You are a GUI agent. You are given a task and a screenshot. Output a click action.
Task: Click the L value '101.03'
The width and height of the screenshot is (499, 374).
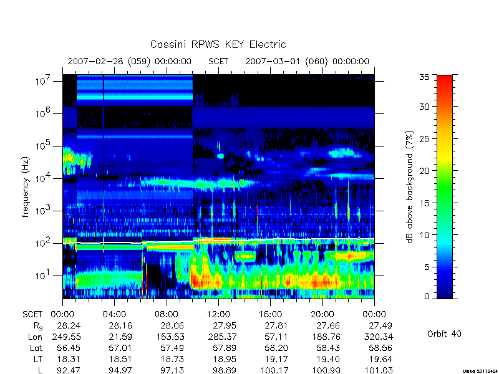(x=379, y=370)
